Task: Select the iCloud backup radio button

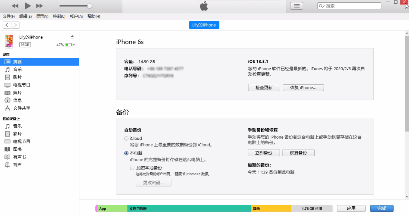Action: coord(126,139)
